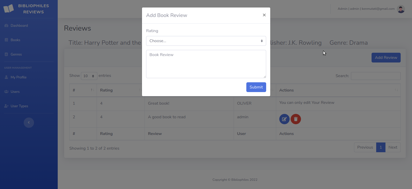Delete the admin review with trash icon
This screenshot has height=189, width=412.
click(x=296, y=119)
